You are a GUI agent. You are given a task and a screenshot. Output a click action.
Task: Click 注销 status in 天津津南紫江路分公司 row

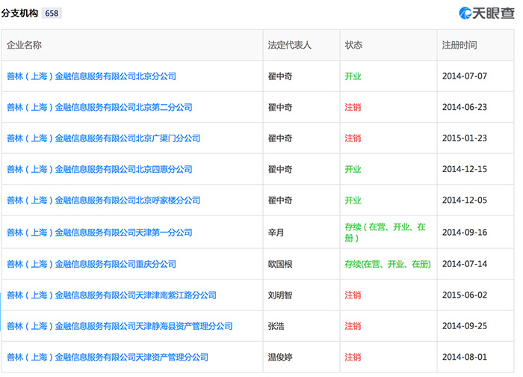[x=353, y=295]
